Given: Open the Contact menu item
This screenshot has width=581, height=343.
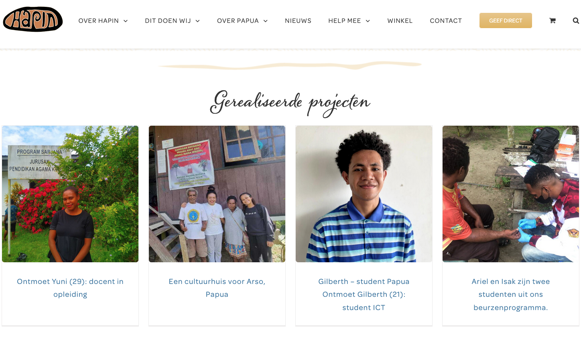Looking at the screenshot, I should click(x=446, y=20).
